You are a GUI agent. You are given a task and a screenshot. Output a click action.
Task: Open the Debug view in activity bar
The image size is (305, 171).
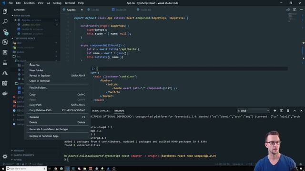[5, 42]
